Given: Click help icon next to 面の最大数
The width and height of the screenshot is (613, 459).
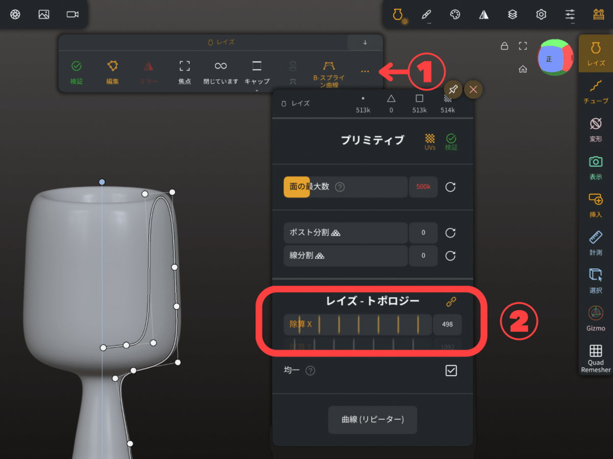Looking at the screenshot, I should point(340,187).
